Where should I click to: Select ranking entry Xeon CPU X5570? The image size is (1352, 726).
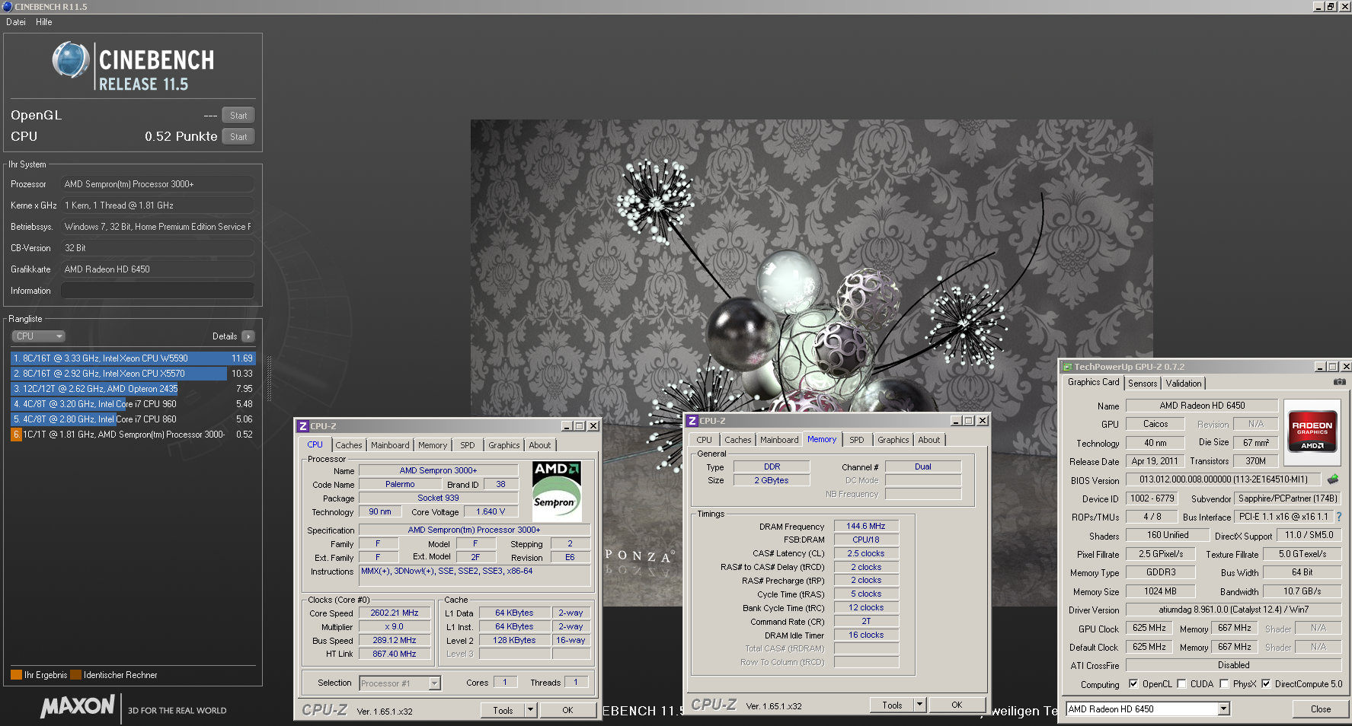point(133,374)
